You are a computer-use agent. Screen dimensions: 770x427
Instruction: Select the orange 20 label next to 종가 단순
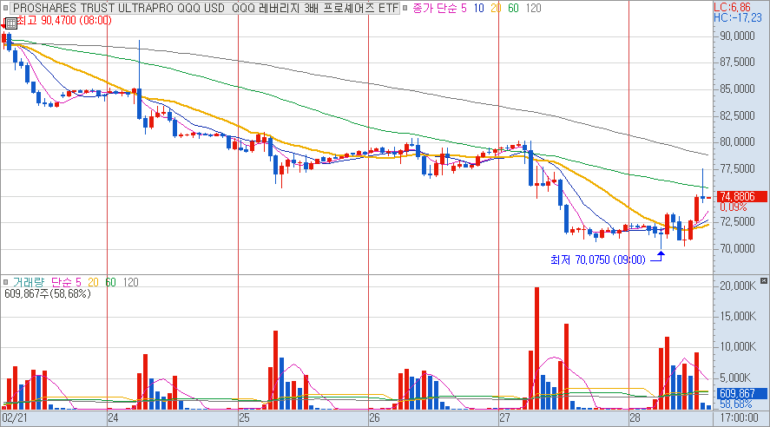pos(496,8)
